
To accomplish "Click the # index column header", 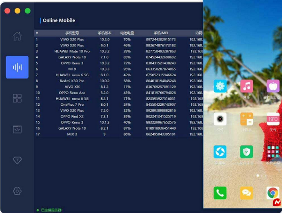I will 37,33.
